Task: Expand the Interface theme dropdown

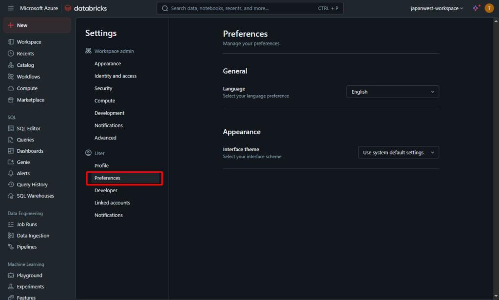Action: tap(398, 153)
